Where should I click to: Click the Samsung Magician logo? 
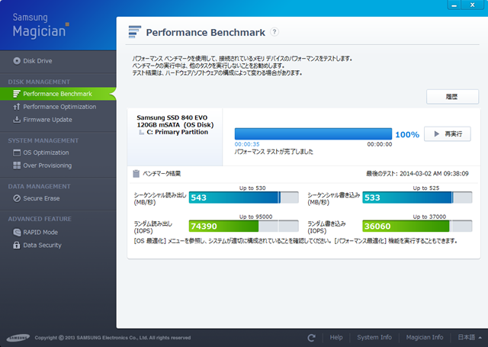pyautogui.click(x=40, y=26)
